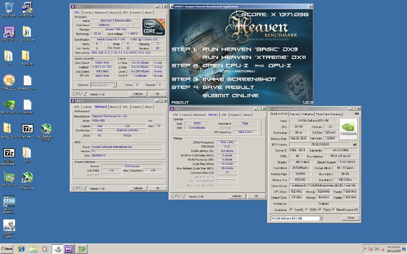Open the Gigabyte UD9 motherboard 7z archive

(9, 156)
